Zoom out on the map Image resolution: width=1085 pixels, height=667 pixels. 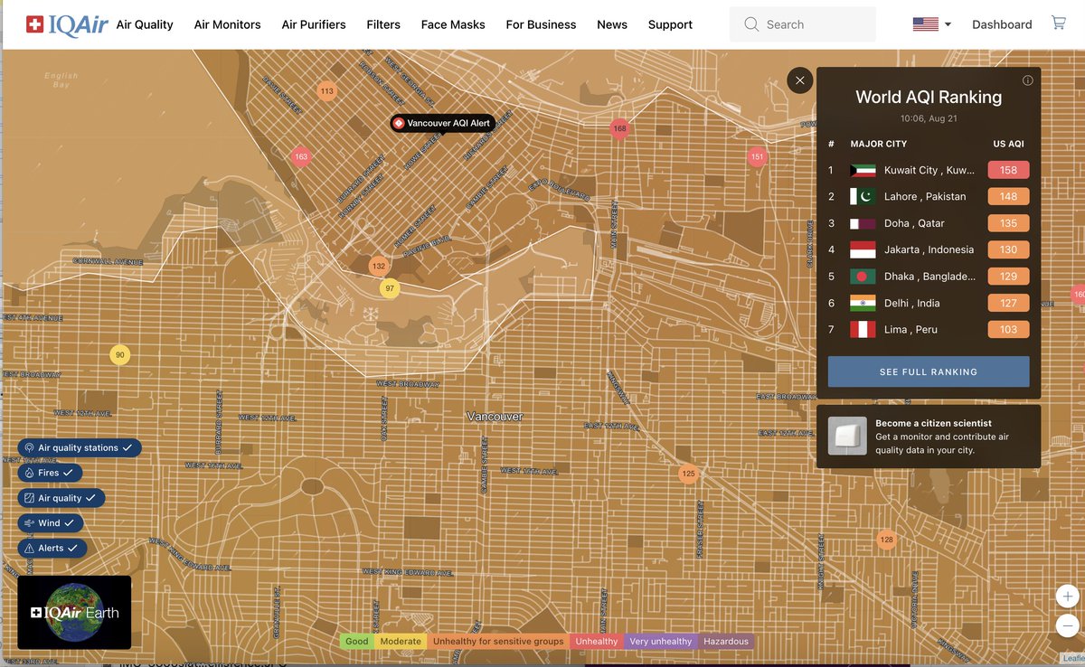(x=1068, y=625)
